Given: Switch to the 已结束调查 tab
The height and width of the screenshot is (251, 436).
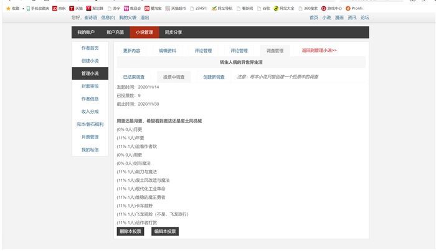Looking at the screenshot, I should 133,77.
